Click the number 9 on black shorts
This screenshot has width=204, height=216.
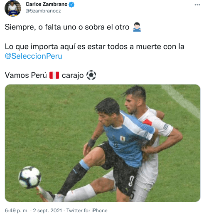pyautogui.click(x=131, y=181)
